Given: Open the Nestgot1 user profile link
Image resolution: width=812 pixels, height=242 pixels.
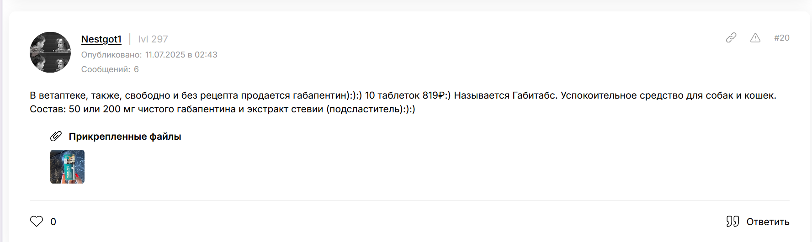Looking at the screenshot, I should coord(101,39).
